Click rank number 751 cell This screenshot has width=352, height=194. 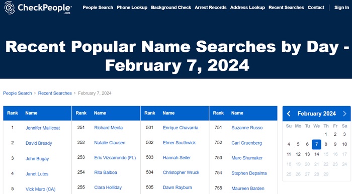tap(218, 128)
